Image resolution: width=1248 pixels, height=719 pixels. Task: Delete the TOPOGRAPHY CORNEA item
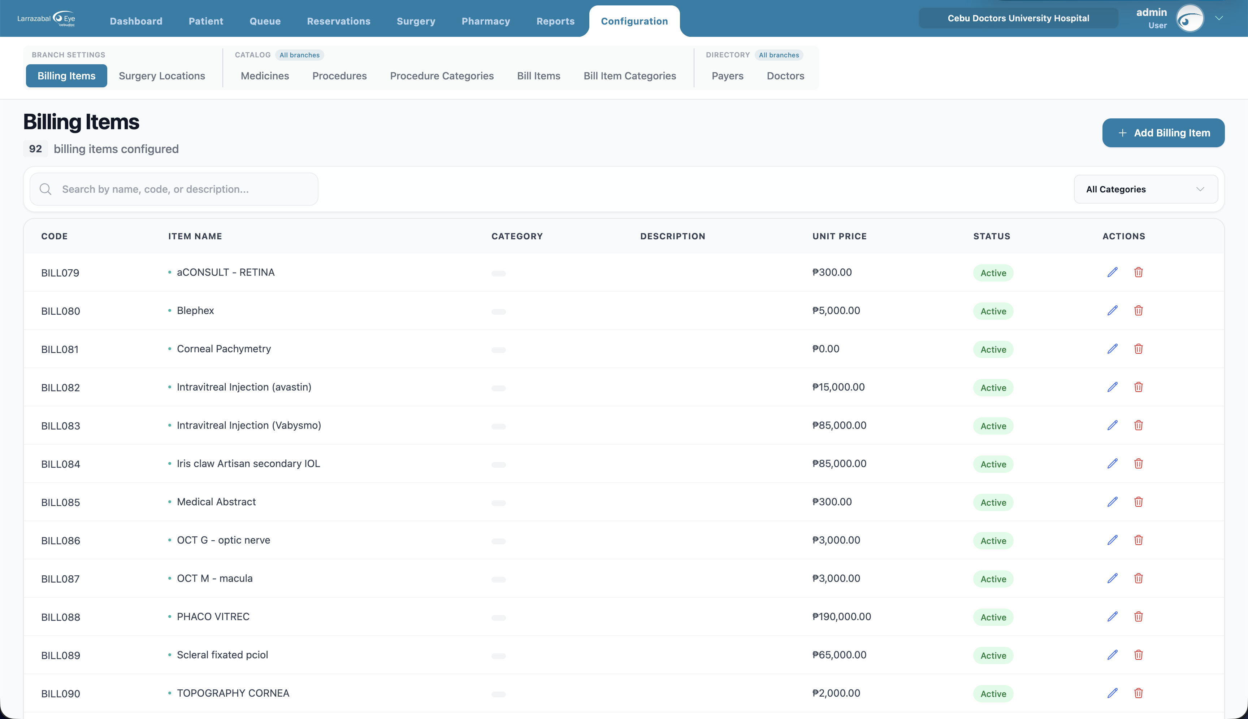click(1138, 693)
